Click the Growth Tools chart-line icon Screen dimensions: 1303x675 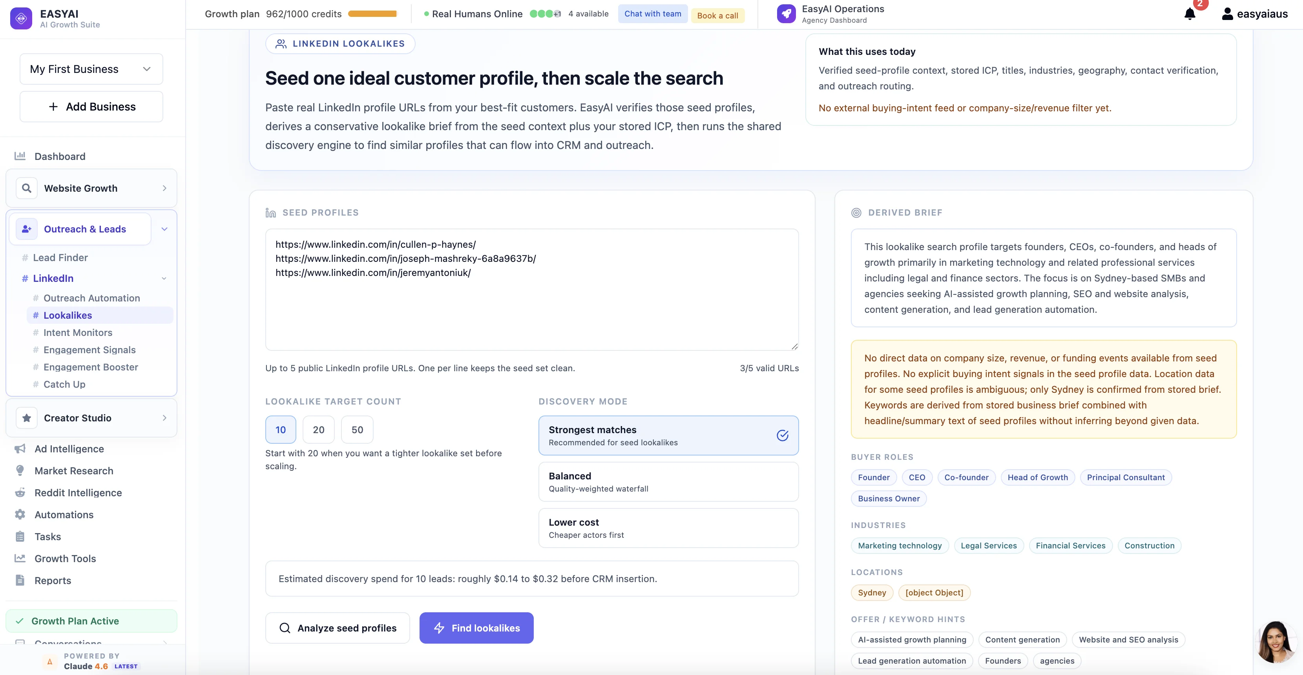20,558
